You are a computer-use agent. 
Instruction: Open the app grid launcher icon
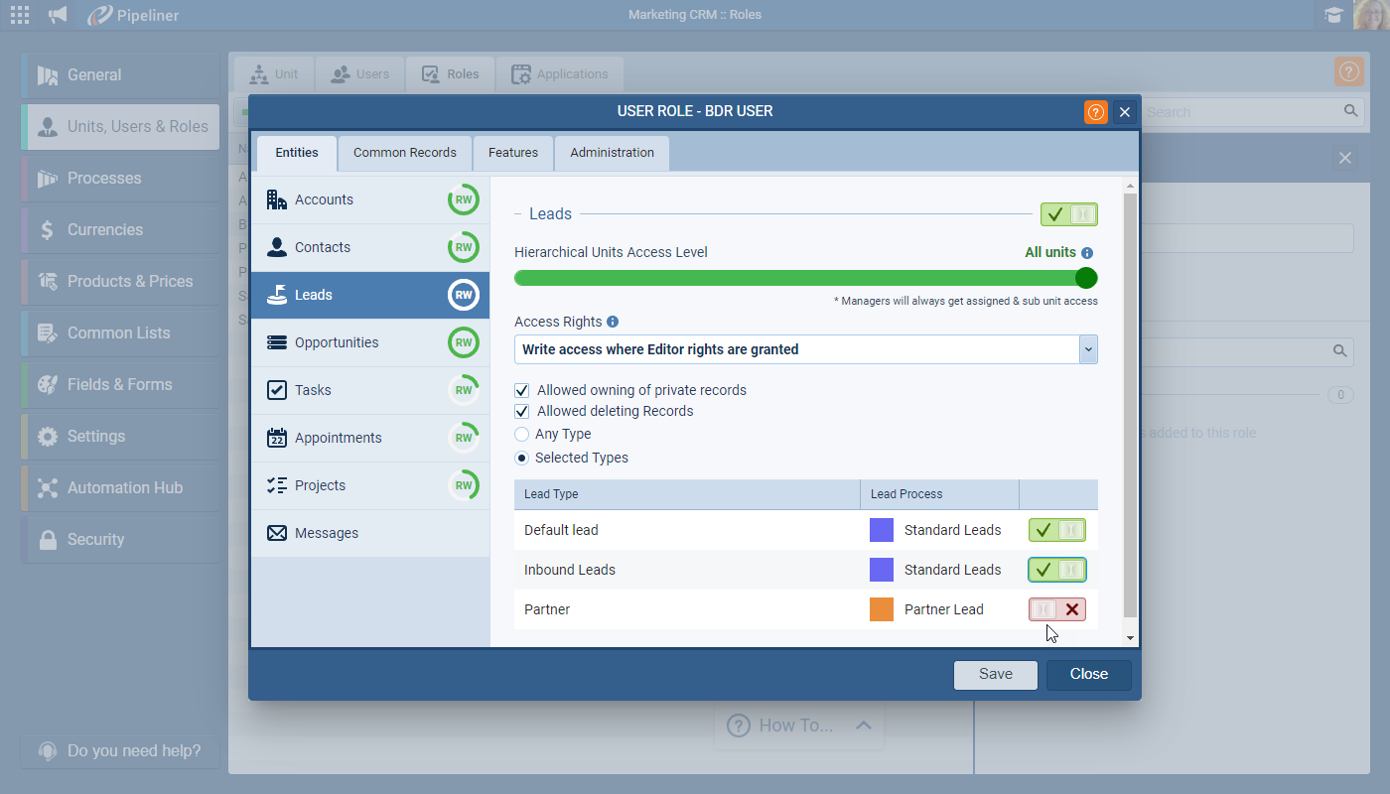pyautogui.click(x=20, y=15)
